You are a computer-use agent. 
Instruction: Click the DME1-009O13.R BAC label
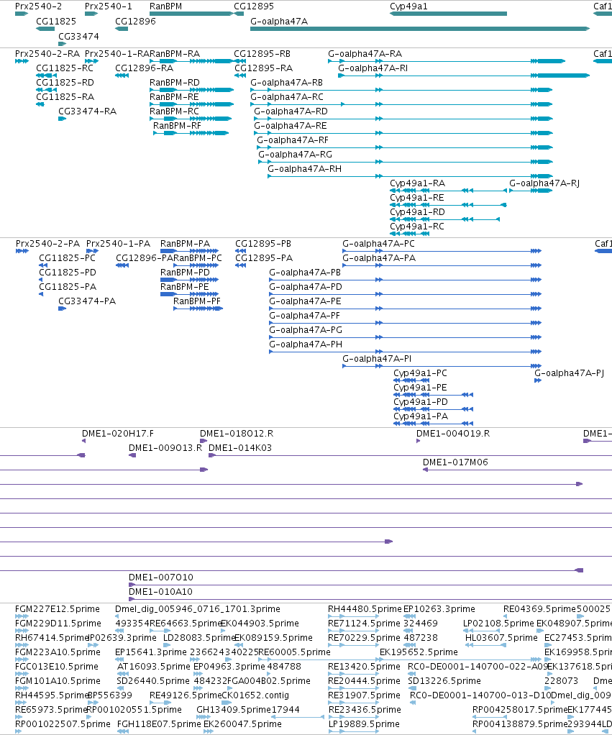click(165, 448)
